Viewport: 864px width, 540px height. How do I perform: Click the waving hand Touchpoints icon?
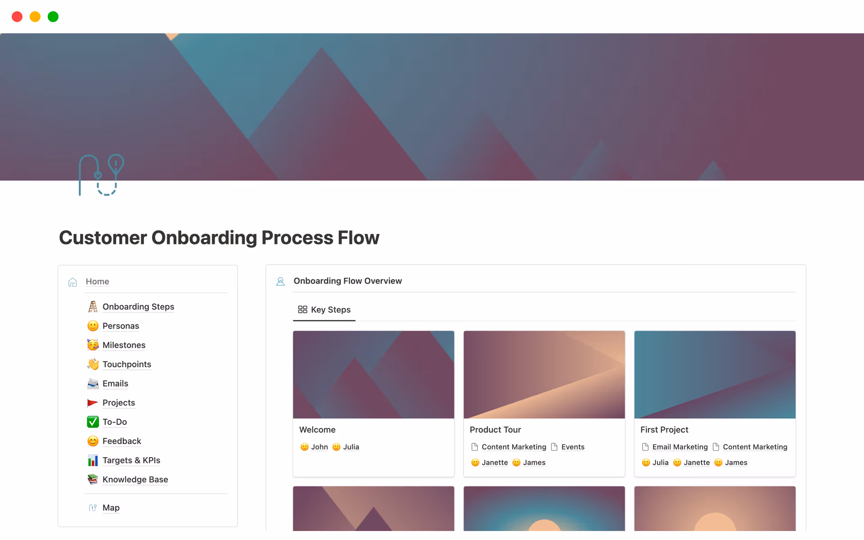pos(93,364)
